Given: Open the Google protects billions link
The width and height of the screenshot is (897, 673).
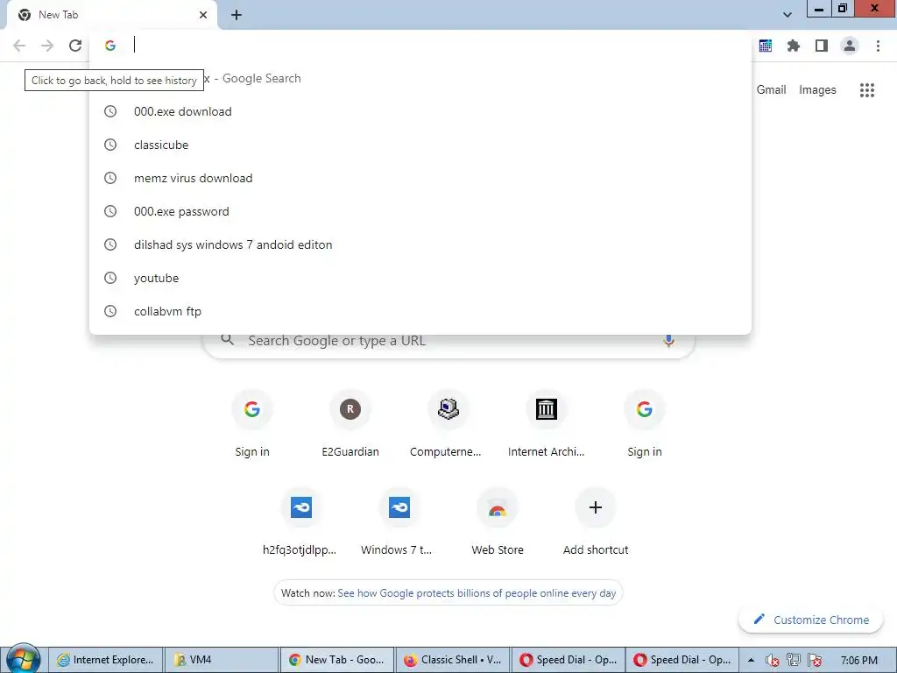Looking at the screenshot, I should (x=477, y=593).
